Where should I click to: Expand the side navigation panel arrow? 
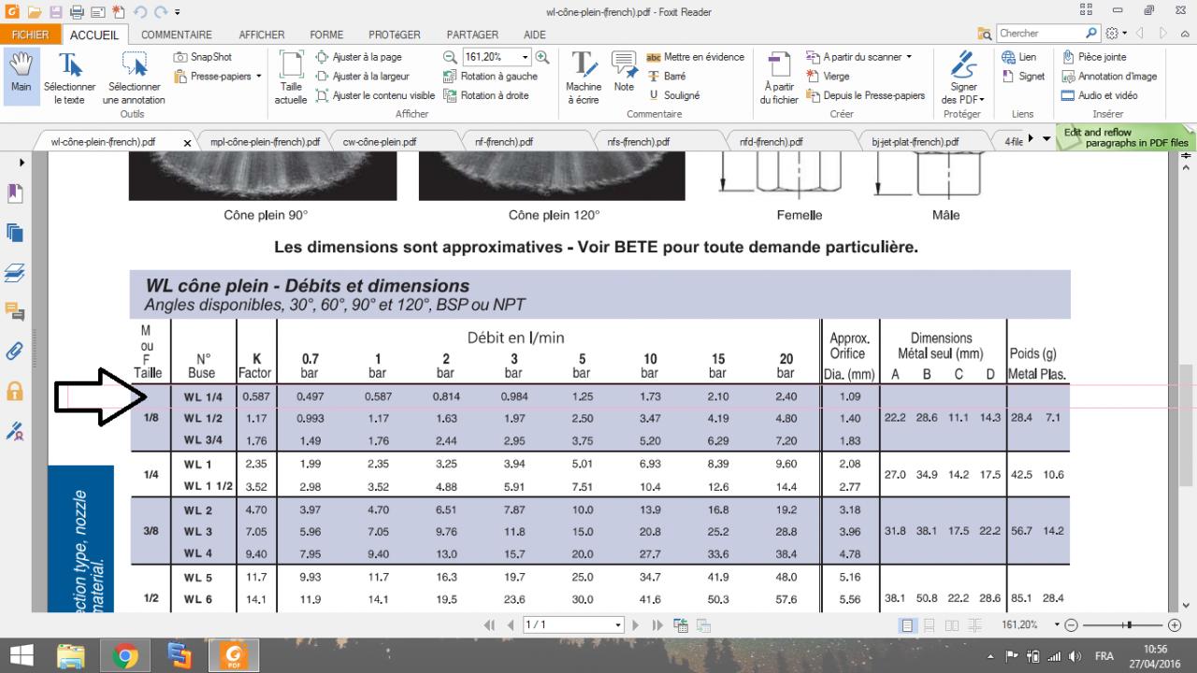tap(21, 163)
